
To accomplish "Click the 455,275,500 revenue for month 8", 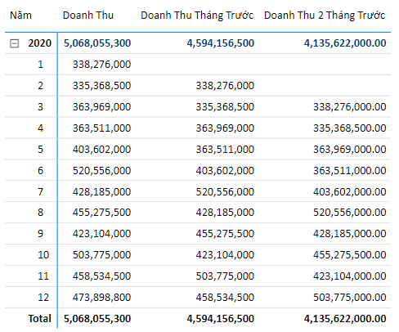I will click(x=101, y=213).
